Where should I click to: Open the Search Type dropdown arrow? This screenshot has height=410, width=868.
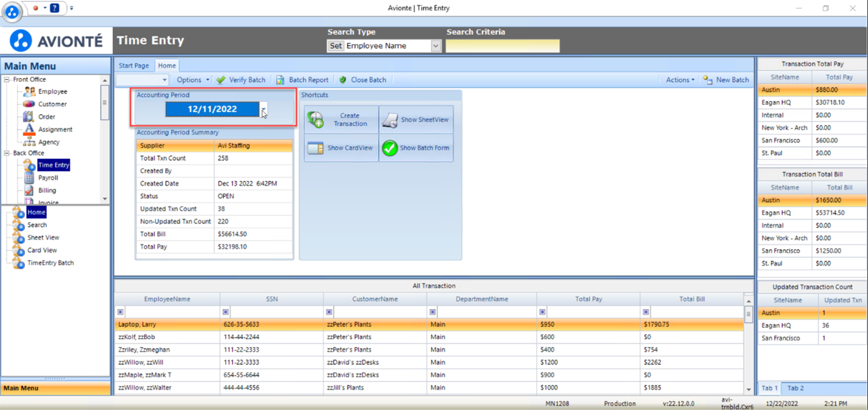(x=436, y=46)
